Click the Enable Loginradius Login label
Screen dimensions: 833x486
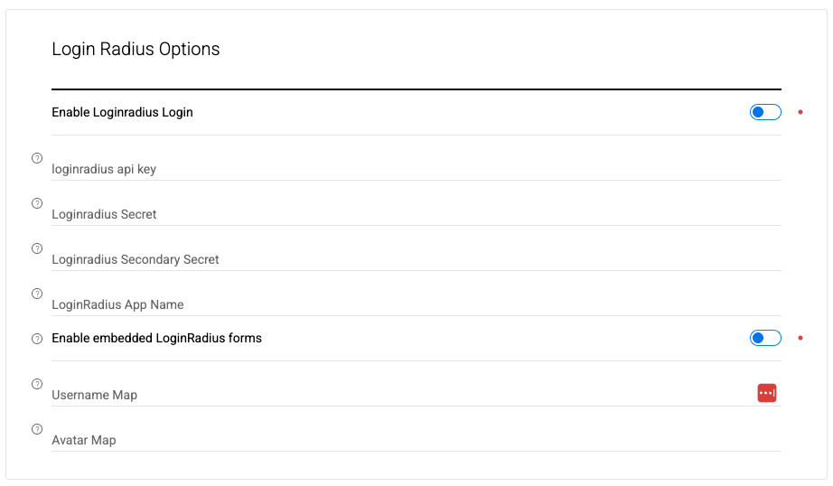tap(122, 112)
